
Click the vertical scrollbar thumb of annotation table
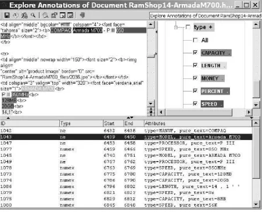(x=256, y=153)
